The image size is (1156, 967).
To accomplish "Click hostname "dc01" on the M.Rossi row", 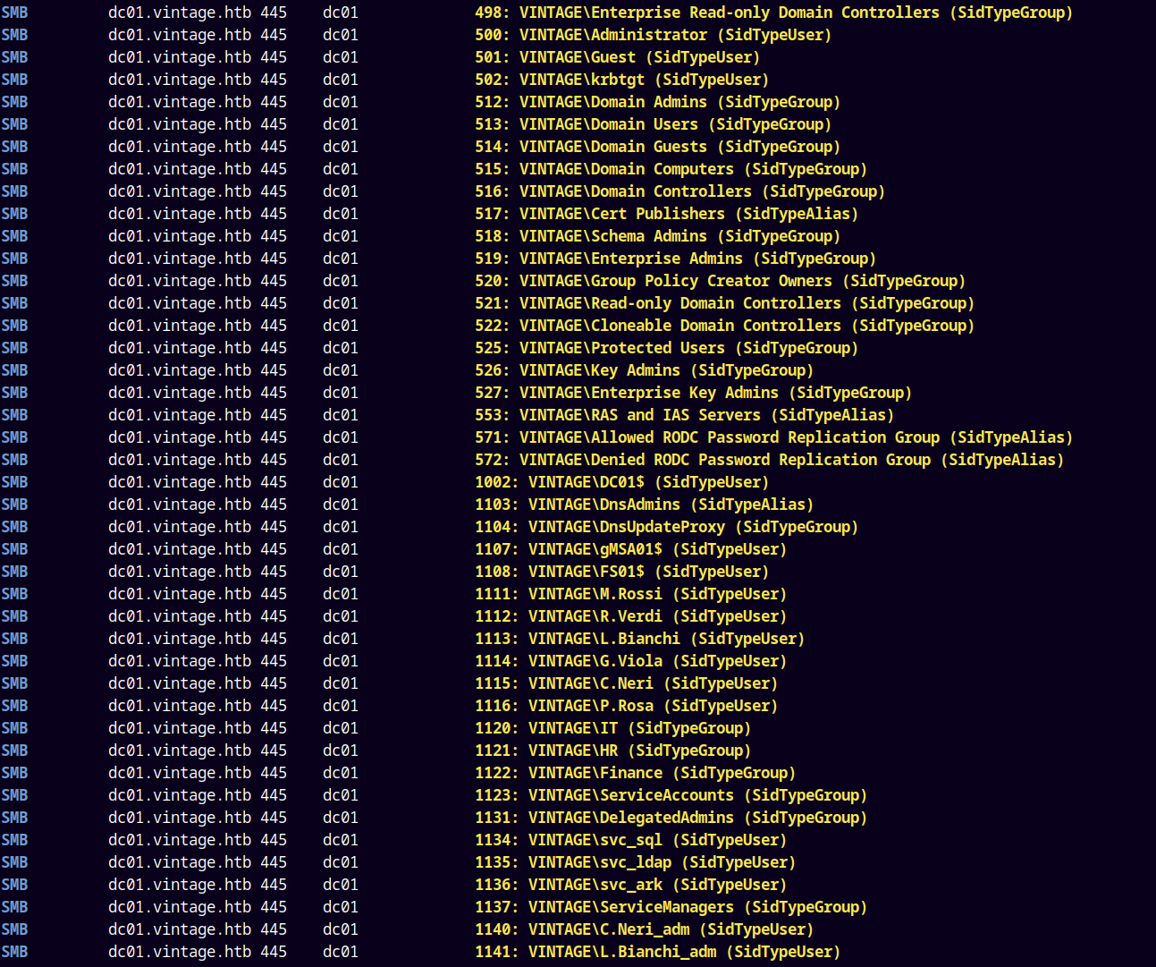I will pos(341,594).
